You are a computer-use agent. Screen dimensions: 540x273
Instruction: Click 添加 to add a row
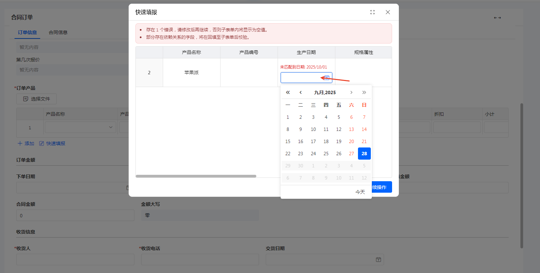26,143
